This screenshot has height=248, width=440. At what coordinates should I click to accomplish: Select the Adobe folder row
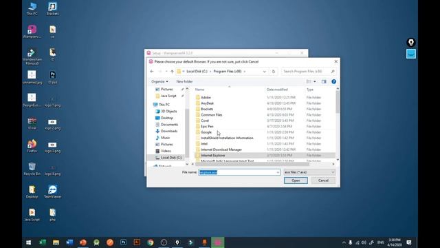265,97
